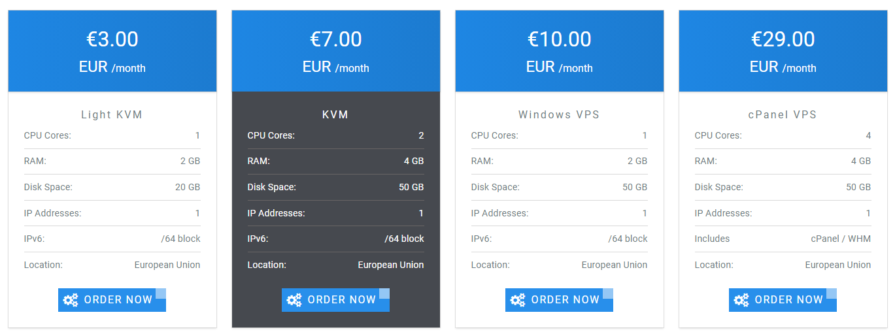Click 50 GB disk space in KVM card
This screenshot has height=336, width=895.
(x=411, y=187)
